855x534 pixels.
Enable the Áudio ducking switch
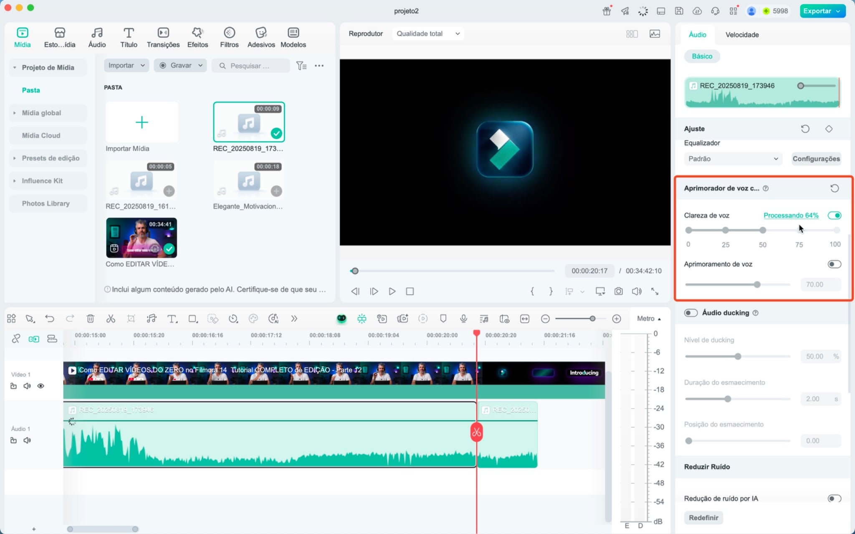point(691,313)
